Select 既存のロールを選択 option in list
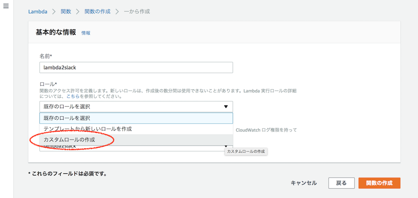Screen dimensions: 418x198 136,118
